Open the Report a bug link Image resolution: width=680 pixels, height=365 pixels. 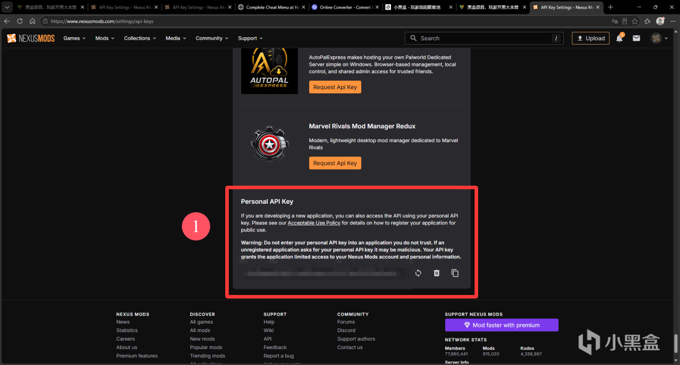tap(278, 355)
